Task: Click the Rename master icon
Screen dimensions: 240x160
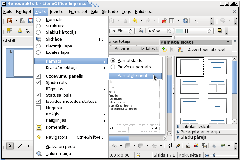Action: (181, 50)
